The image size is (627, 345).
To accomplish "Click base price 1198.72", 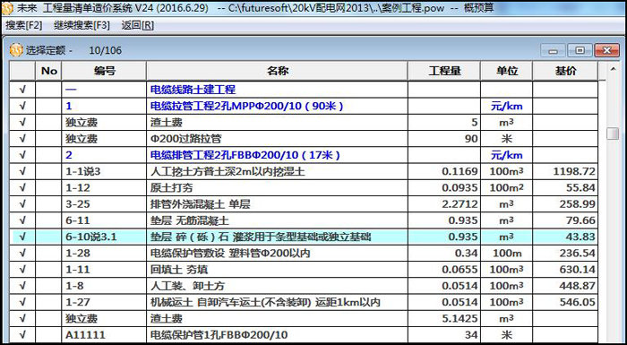I will click(x=574, y=171).
